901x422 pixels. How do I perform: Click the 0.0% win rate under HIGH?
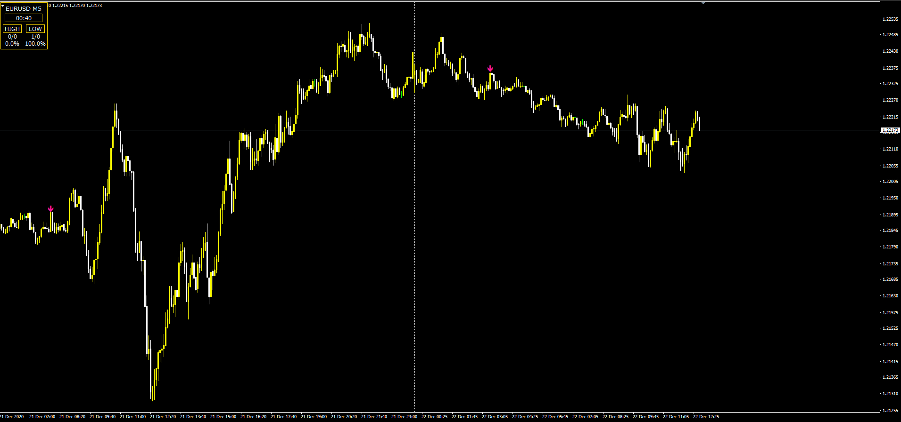(12, 43)
